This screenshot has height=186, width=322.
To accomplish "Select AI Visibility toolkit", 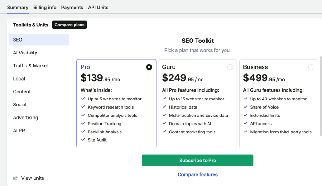I will pyautogui.click(x=39, y=53).
